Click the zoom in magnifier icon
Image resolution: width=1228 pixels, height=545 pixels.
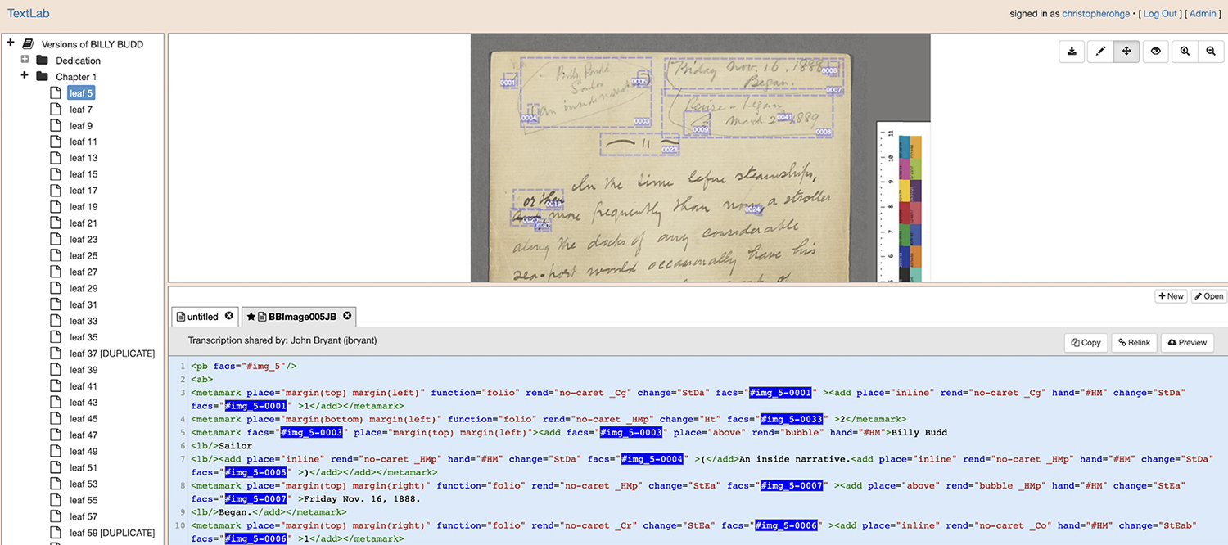pos(1184,51)
